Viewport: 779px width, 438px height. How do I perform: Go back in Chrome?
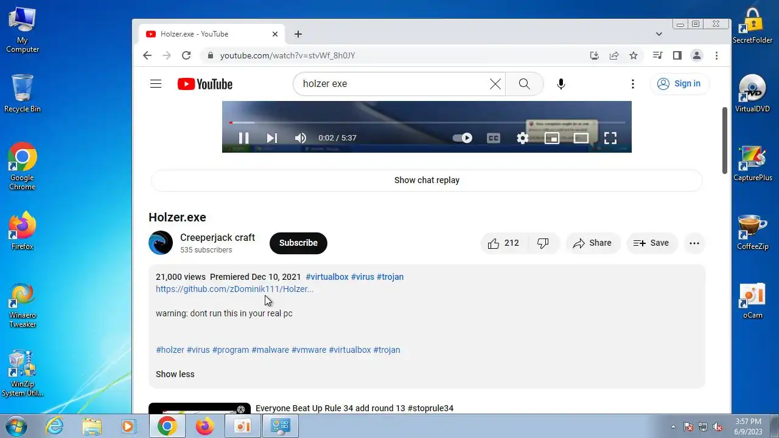[x=147, y=55]
